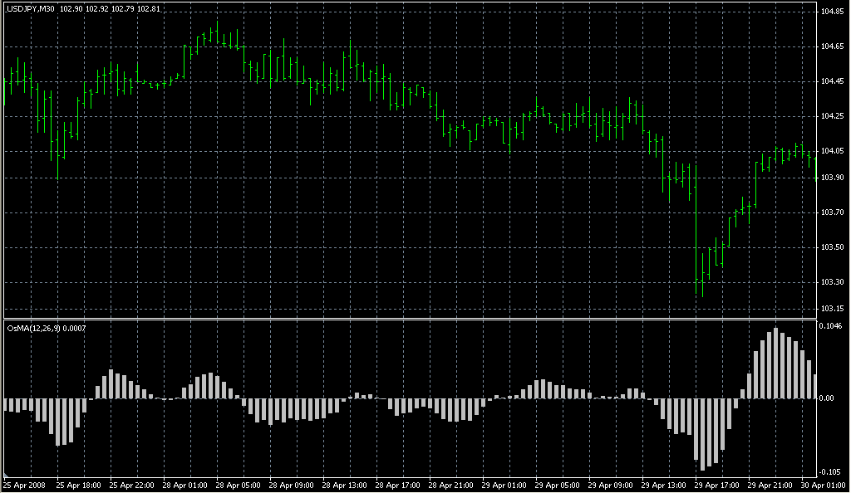
Task: Click the 103.50 price scale label
Action: 832,247
